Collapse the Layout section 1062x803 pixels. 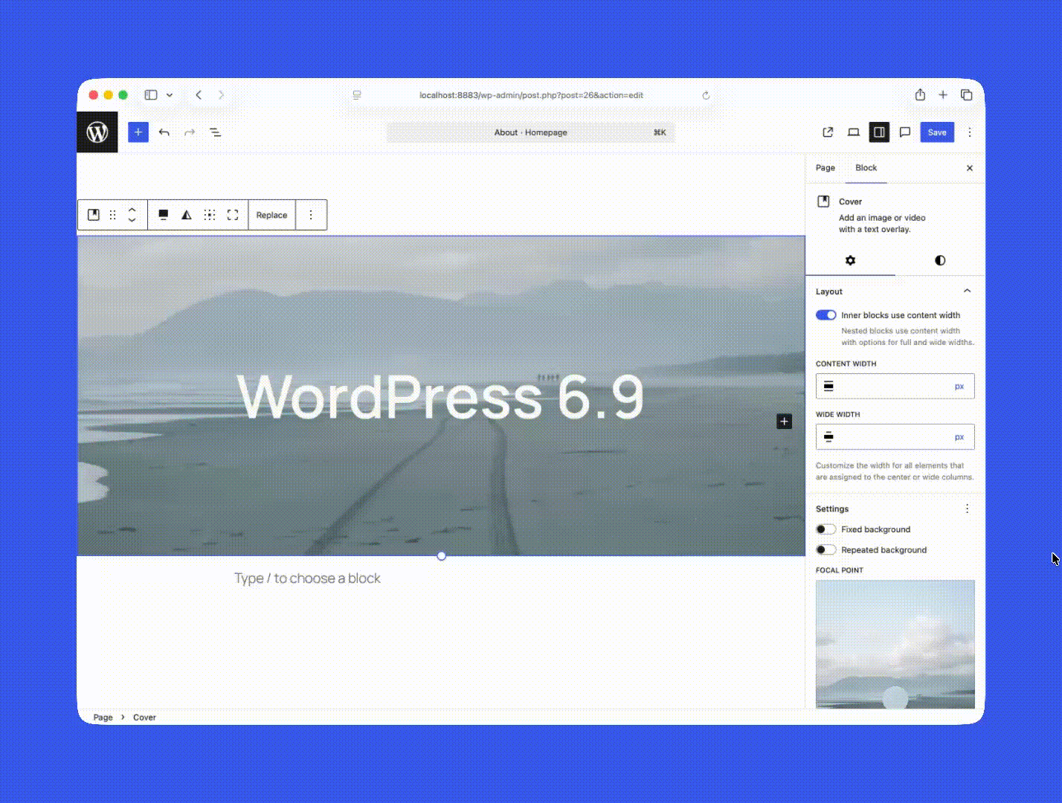967,291
